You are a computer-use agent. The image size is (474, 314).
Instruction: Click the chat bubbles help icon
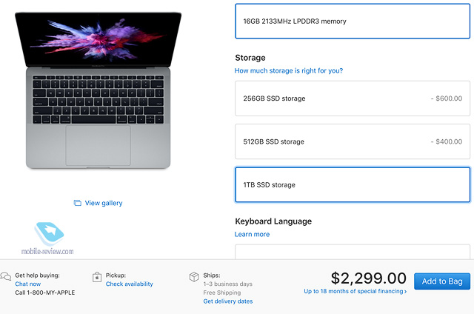6,276
